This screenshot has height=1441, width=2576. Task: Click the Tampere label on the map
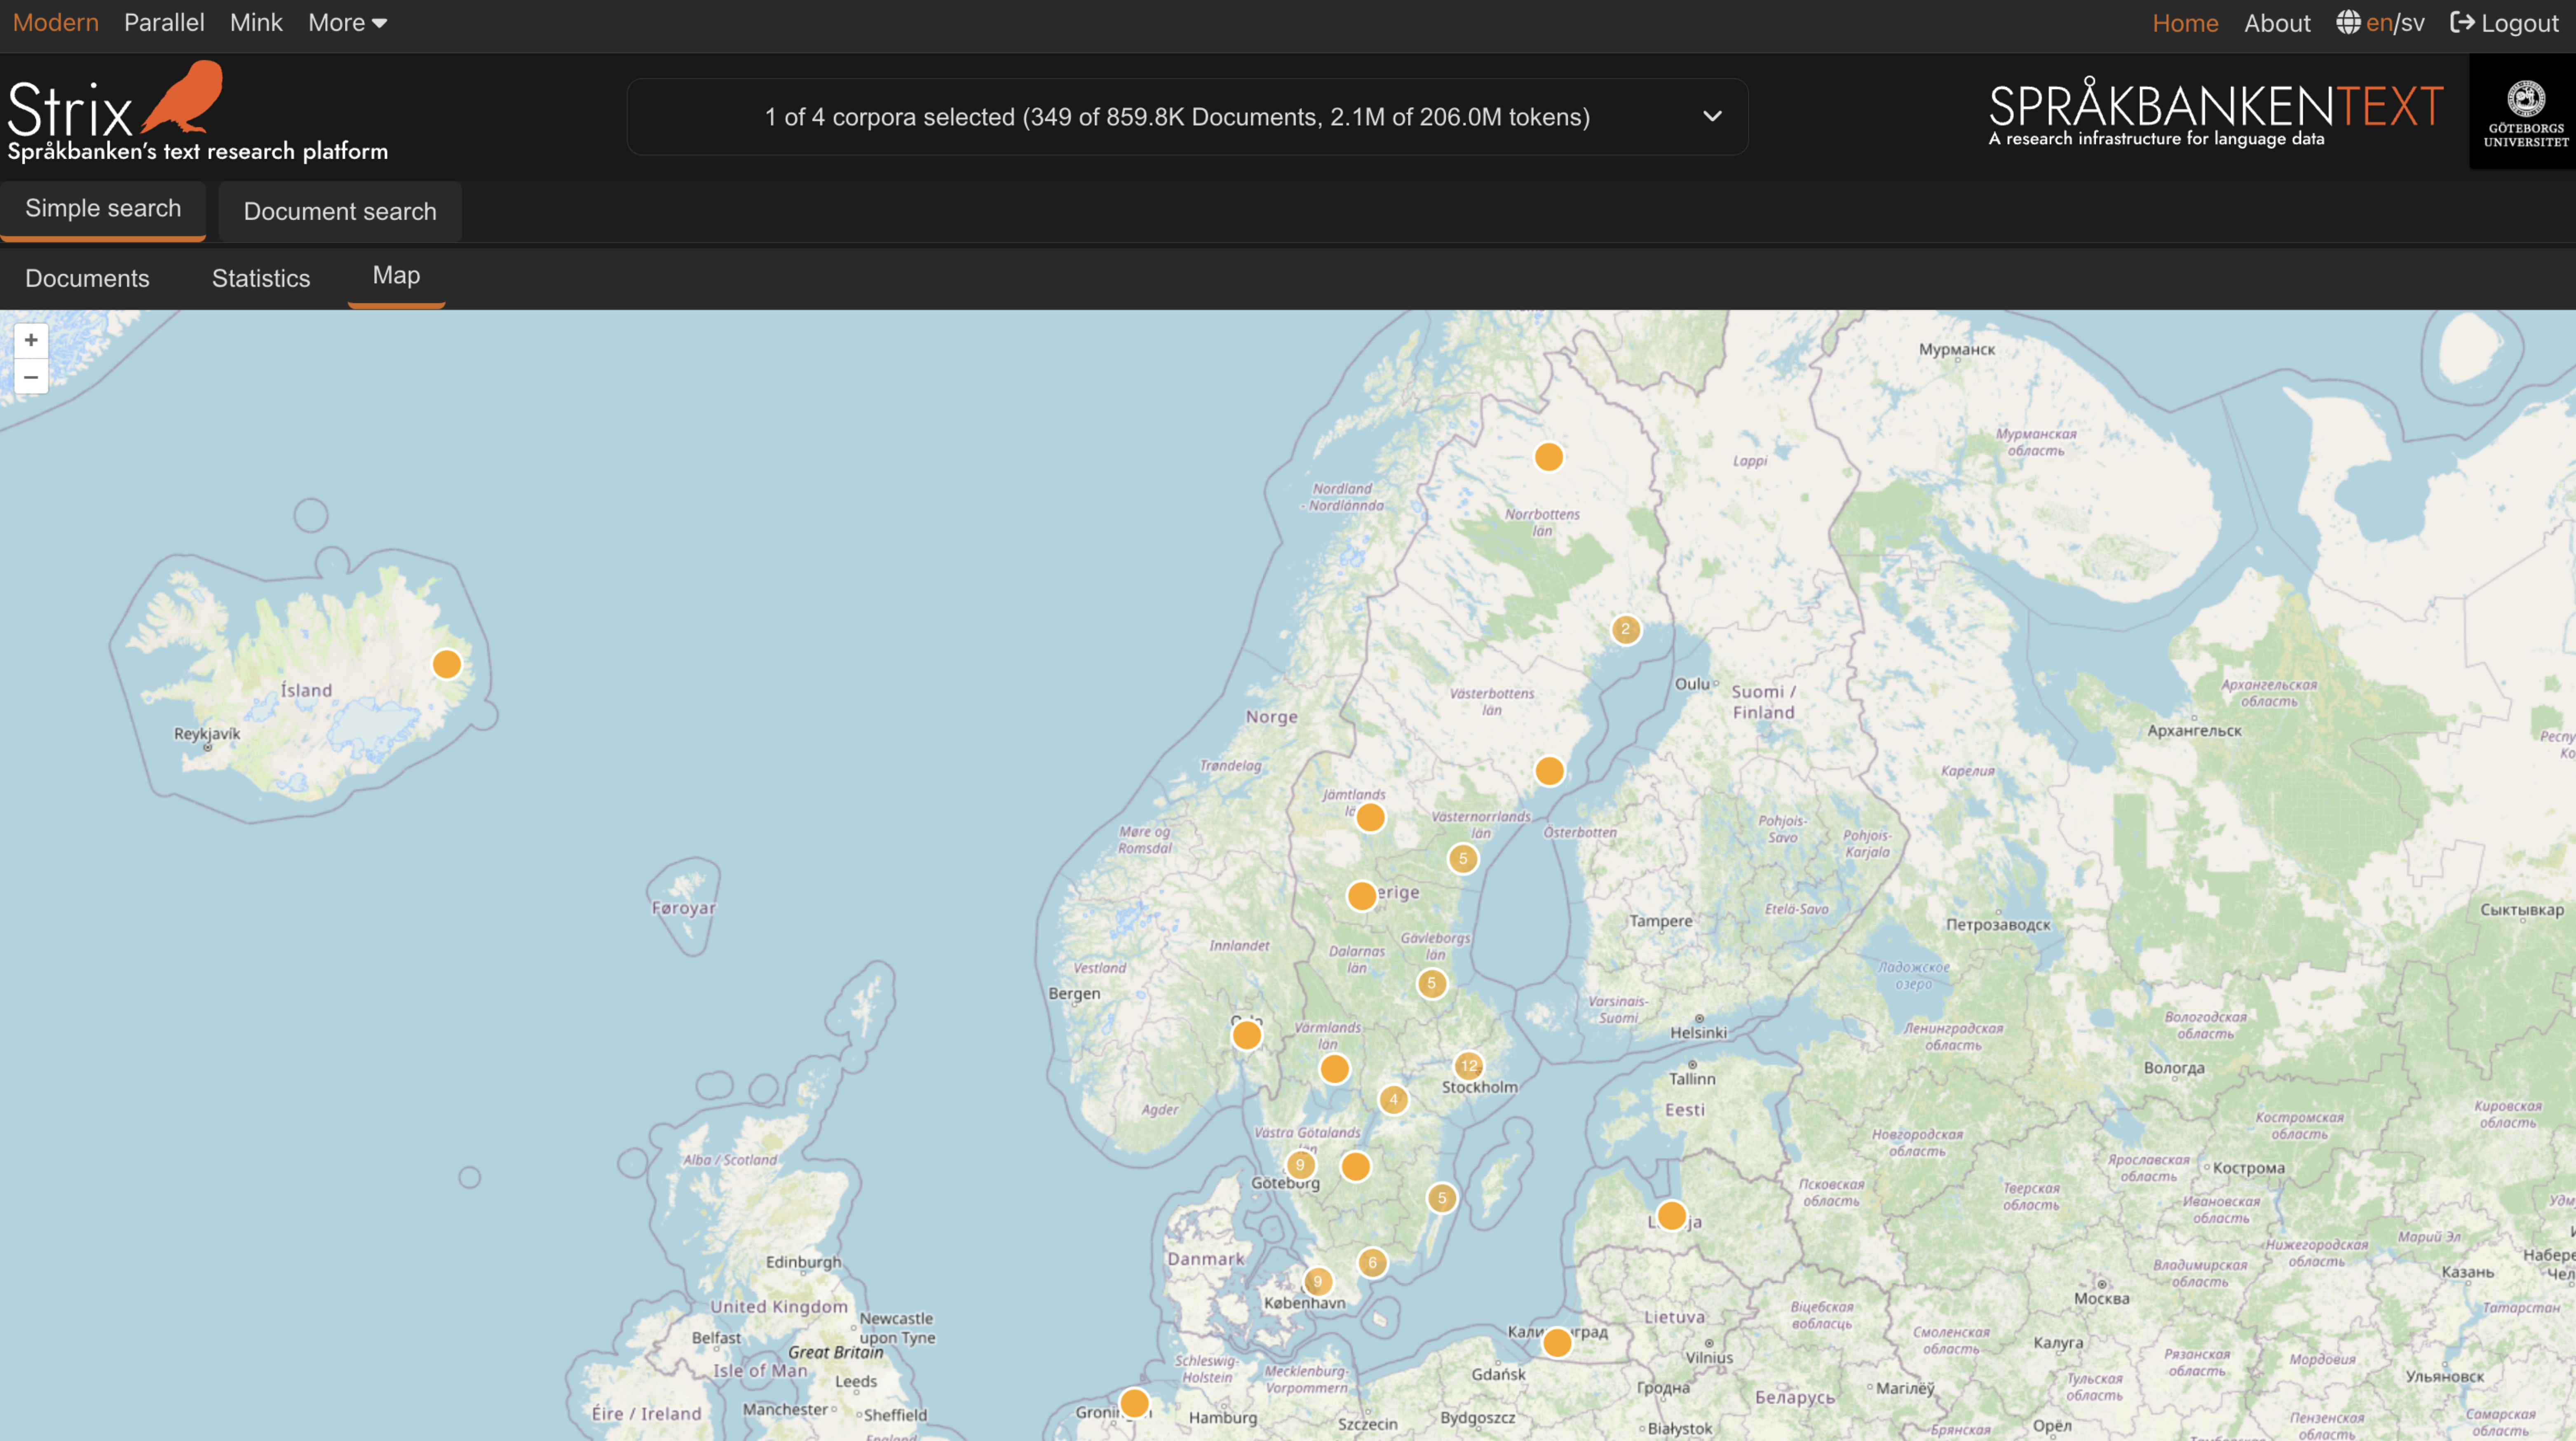(x=1661, y=921)
